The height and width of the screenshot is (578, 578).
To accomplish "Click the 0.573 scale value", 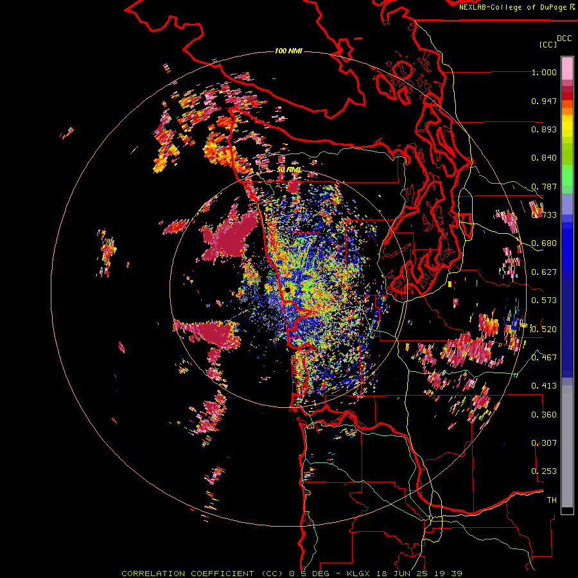I will pyautogui.click(x=544, y=301).
